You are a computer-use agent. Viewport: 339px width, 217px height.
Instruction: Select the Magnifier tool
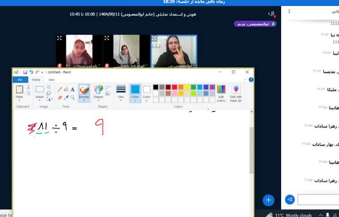coord(72,98)
